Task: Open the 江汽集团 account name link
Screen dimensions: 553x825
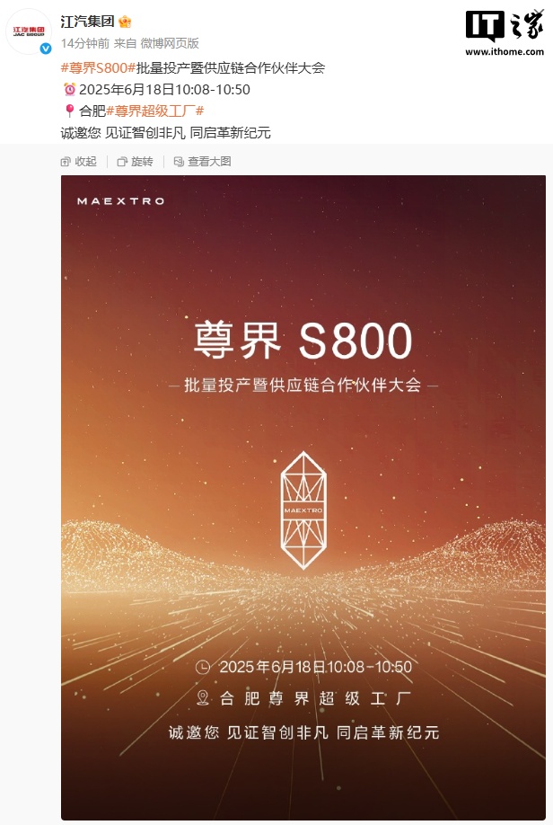Action: [87, 22]
